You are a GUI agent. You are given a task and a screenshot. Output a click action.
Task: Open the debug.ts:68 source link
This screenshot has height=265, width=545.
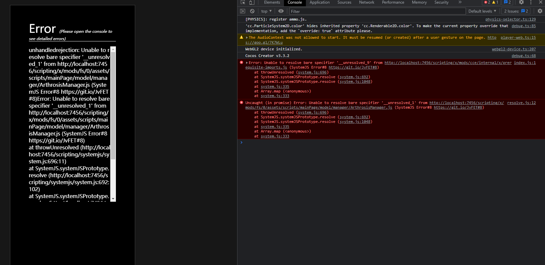(x=523, y=56)
